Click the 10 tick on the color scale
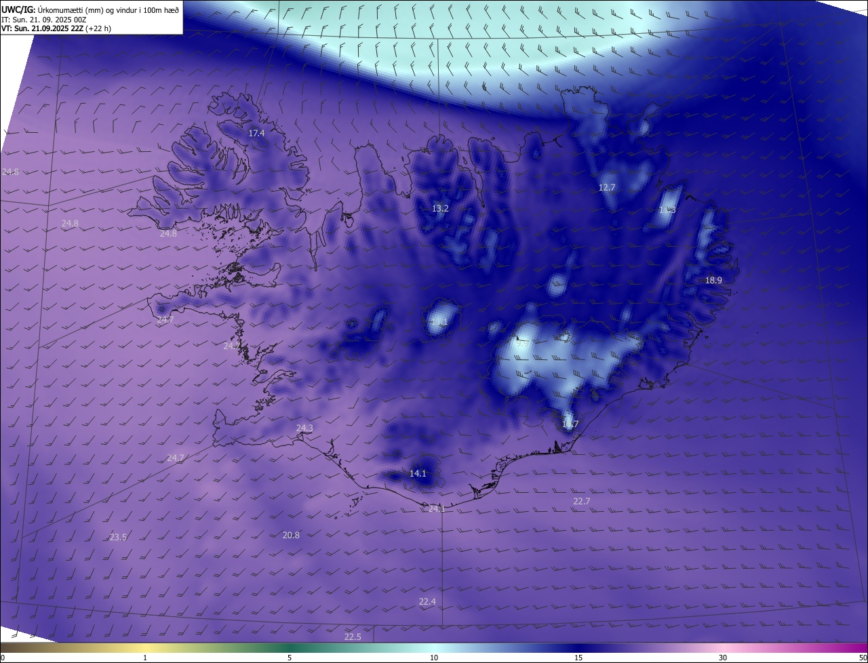 [x=434, y=658]
